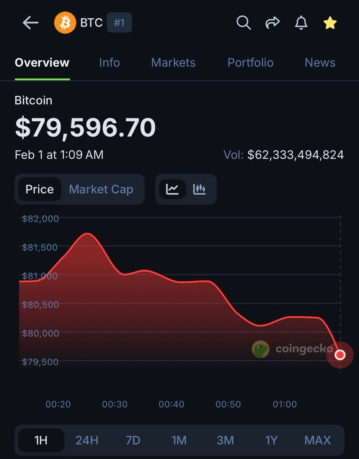
Task: Switch to line chart view
Action: pos(173,189)
